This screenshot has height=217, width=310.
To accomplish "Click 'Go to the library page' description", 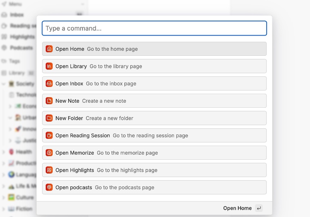I will click(x=116, y=66).
